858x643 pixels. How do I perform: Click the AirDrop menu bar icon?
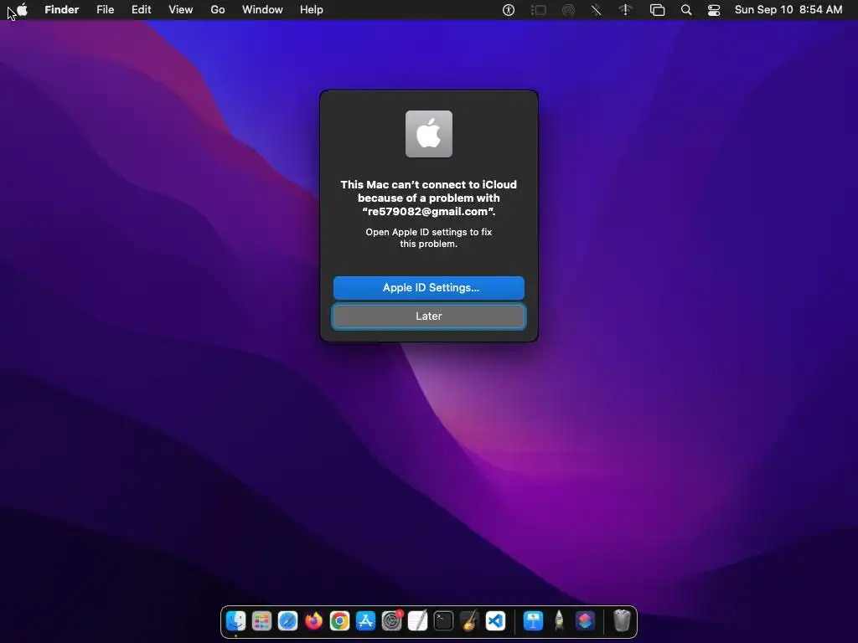(x=569, y=10)
